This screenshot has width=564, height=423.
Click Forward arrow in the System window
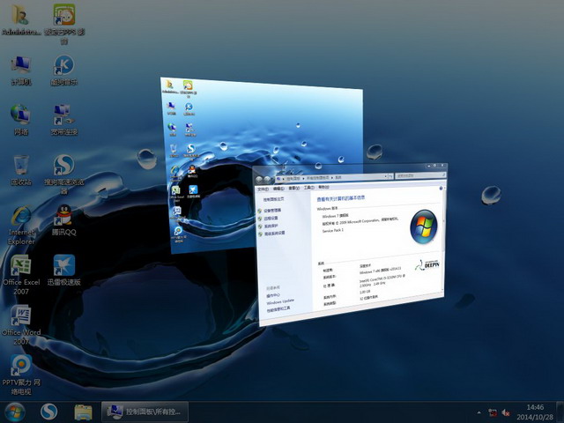pyautogui.click(x=267, y=179)
